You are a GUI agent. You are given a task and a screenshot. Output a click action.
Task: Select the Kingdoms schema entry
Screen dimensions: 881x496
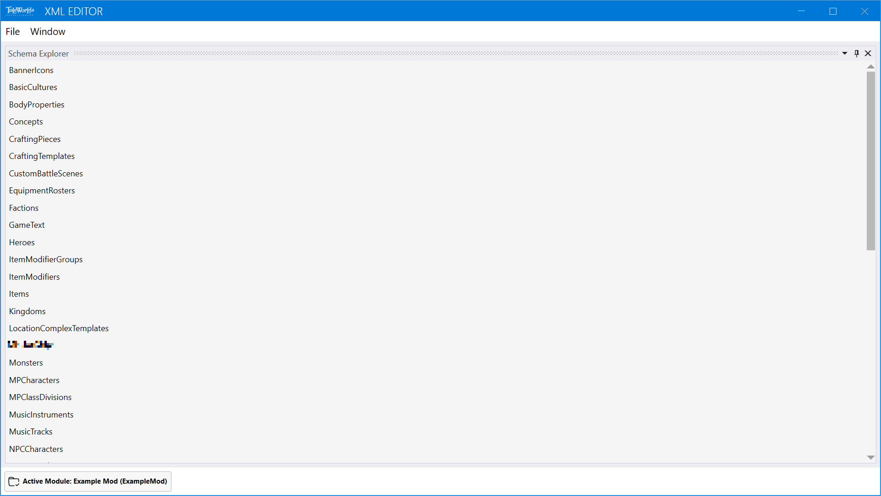pyautogui.click(x=28, y=311)
